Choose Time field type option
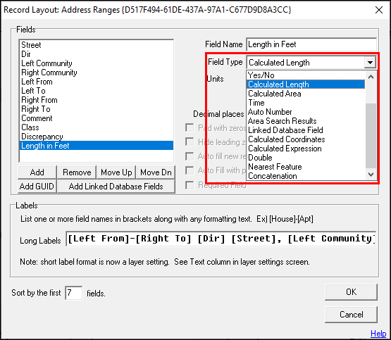 click(306, 103)
